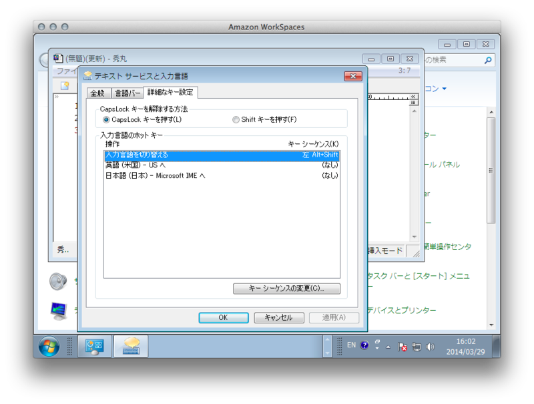Click the Control Panel back button
Viewport: 534px width, 404px height.
[x=44, y=60]
